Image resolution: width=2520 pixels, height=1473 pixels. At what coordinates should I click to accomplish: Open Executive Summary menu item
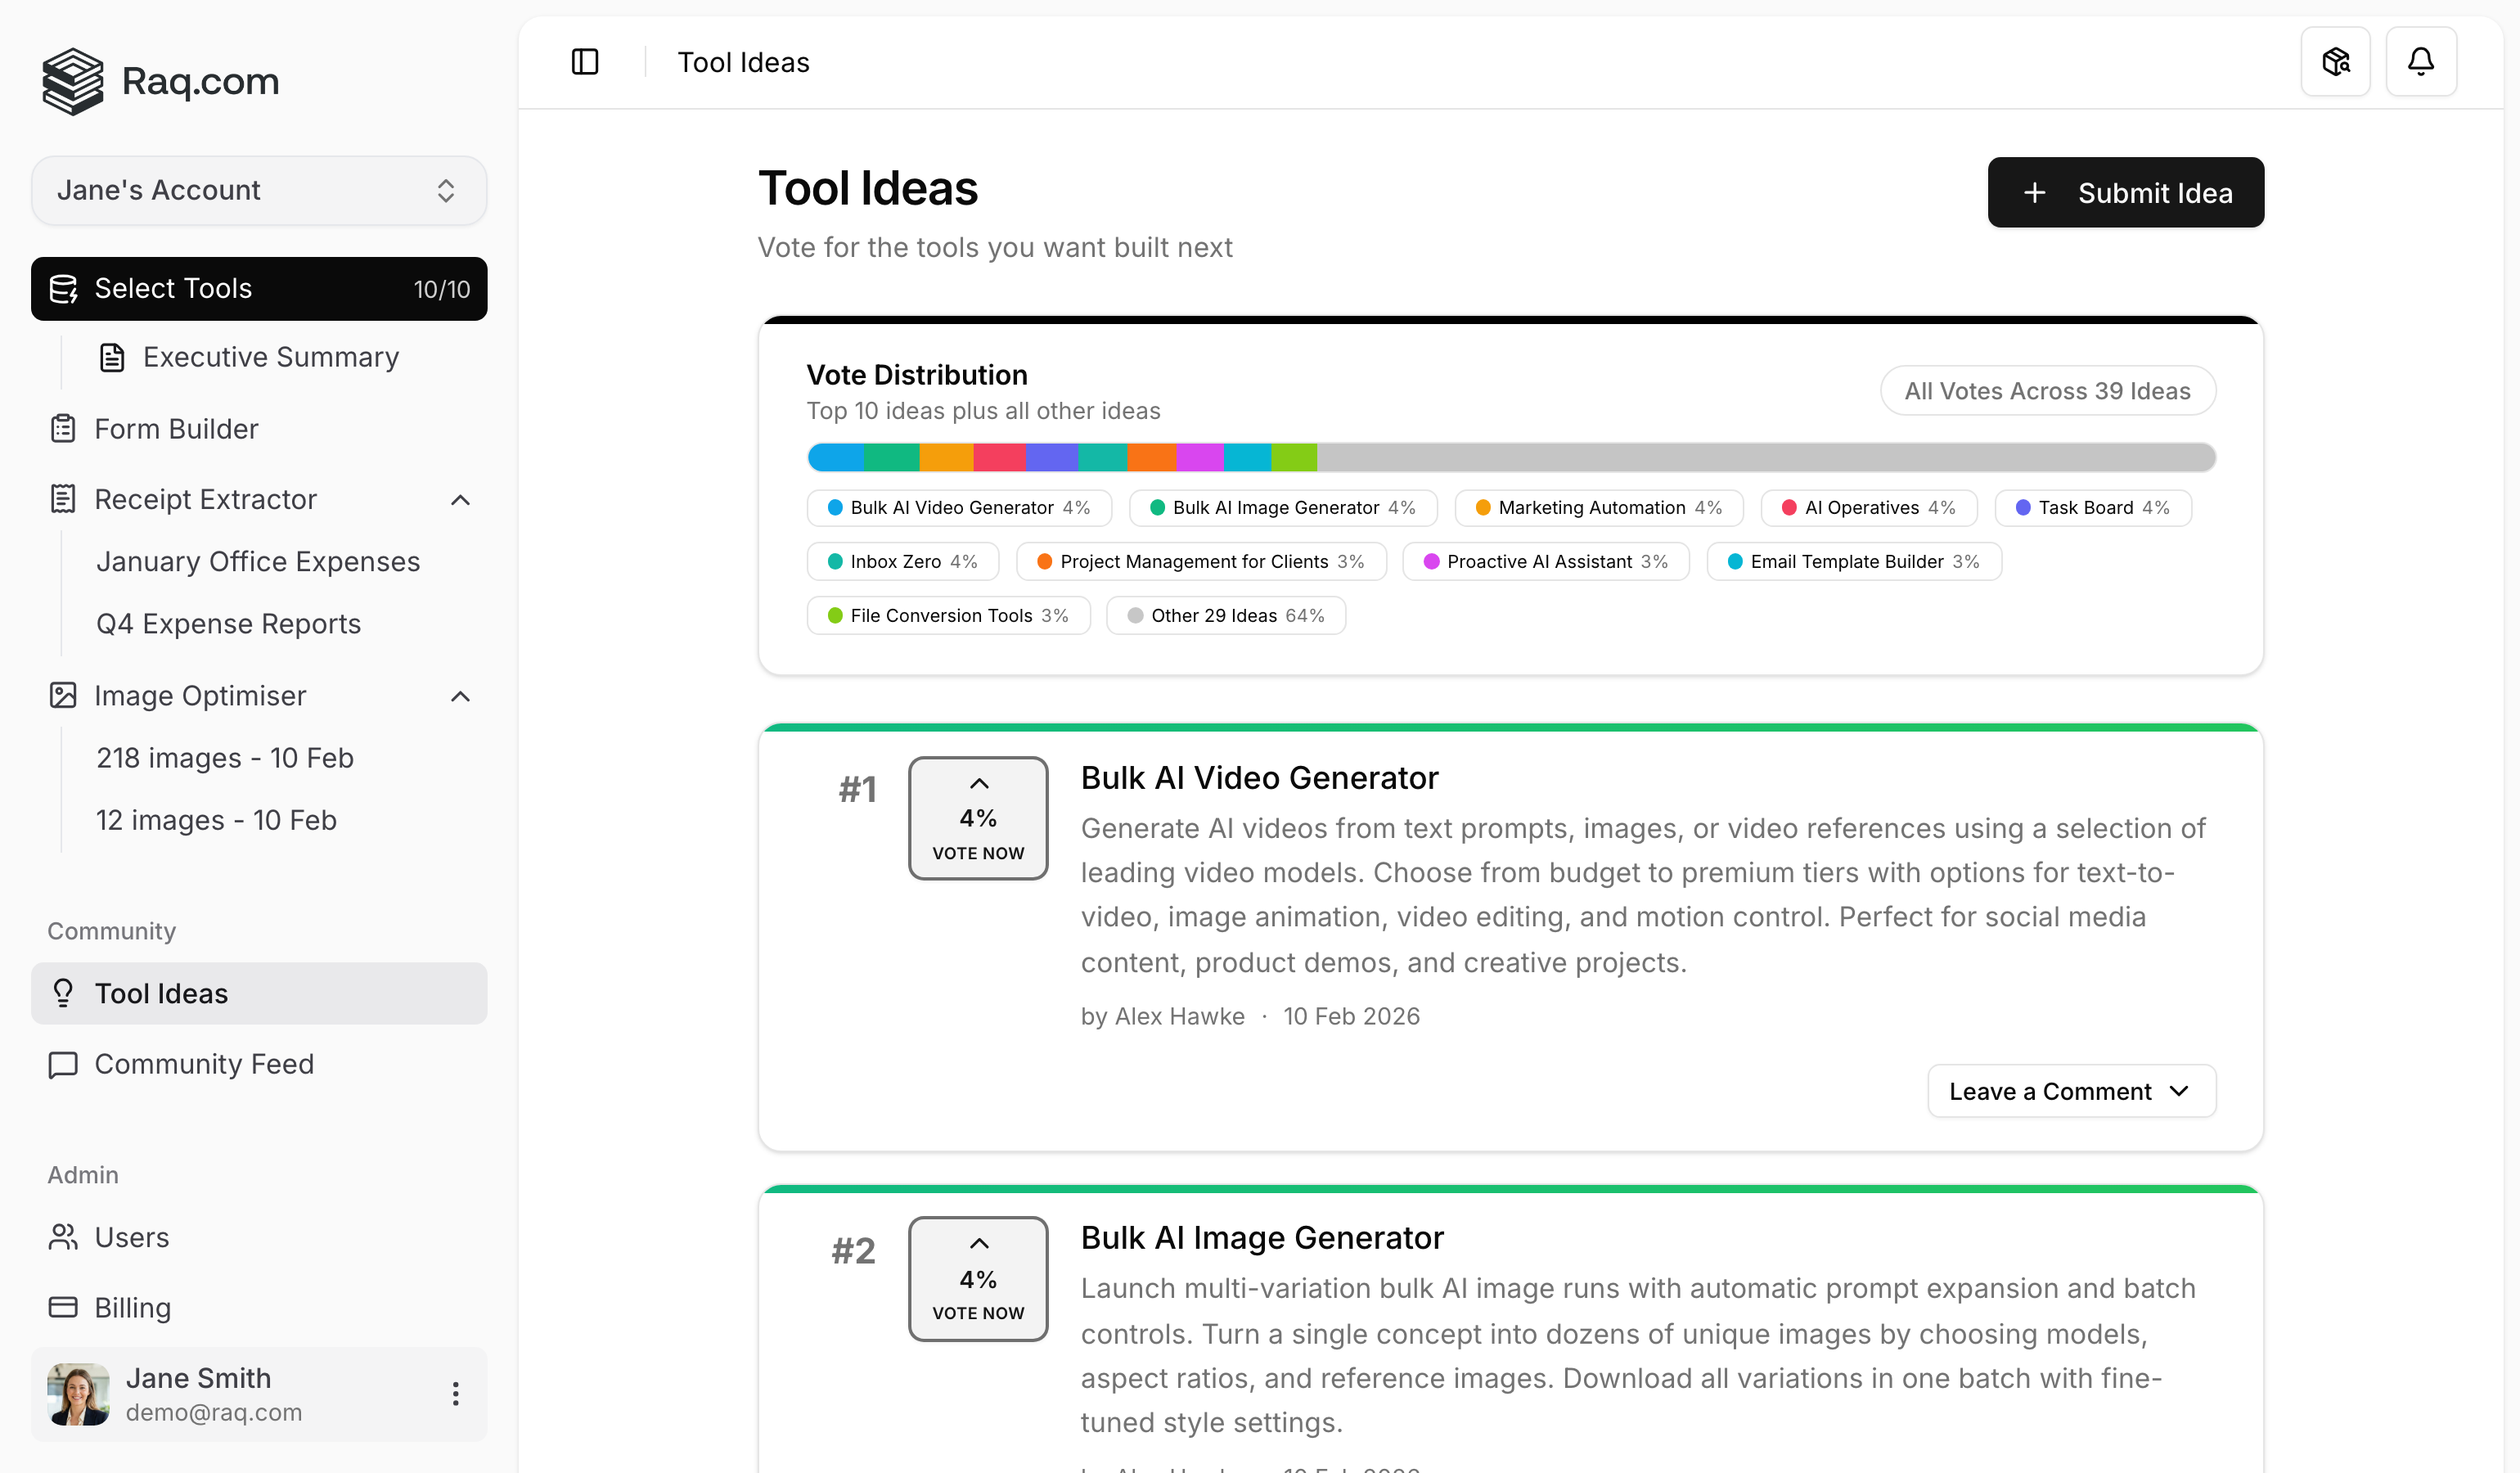point(270,357)
